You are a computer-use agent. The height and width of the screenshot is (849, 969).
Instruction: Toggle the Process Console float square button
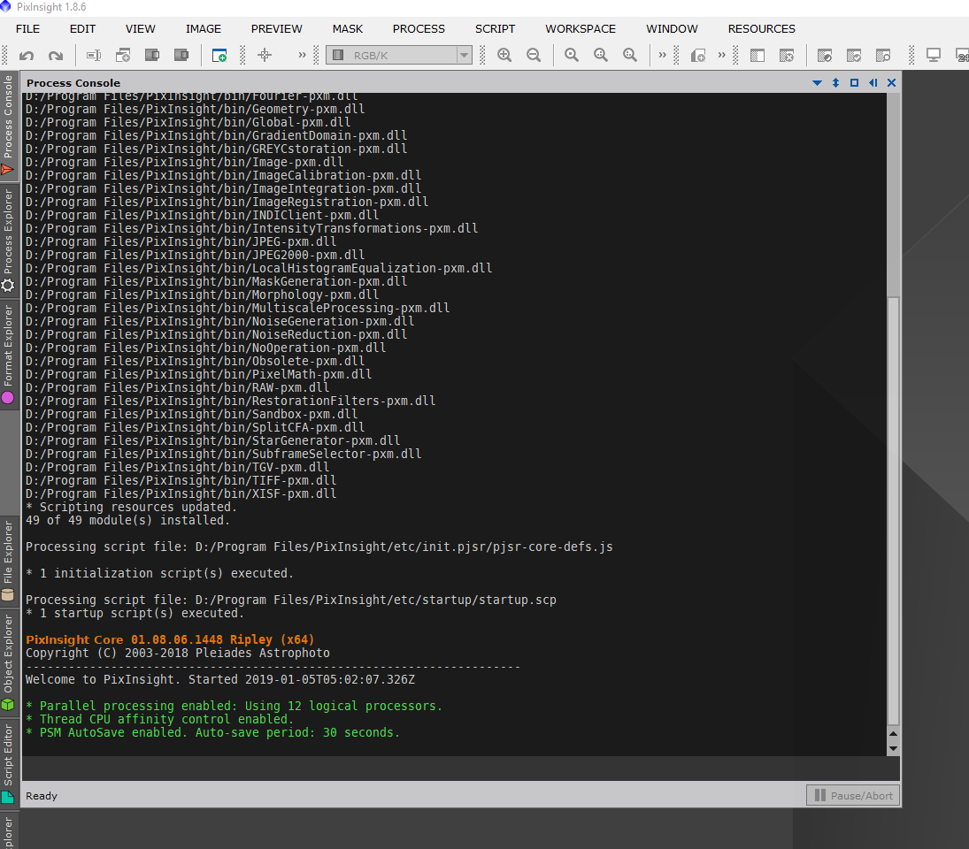click(x=854, y=83)
